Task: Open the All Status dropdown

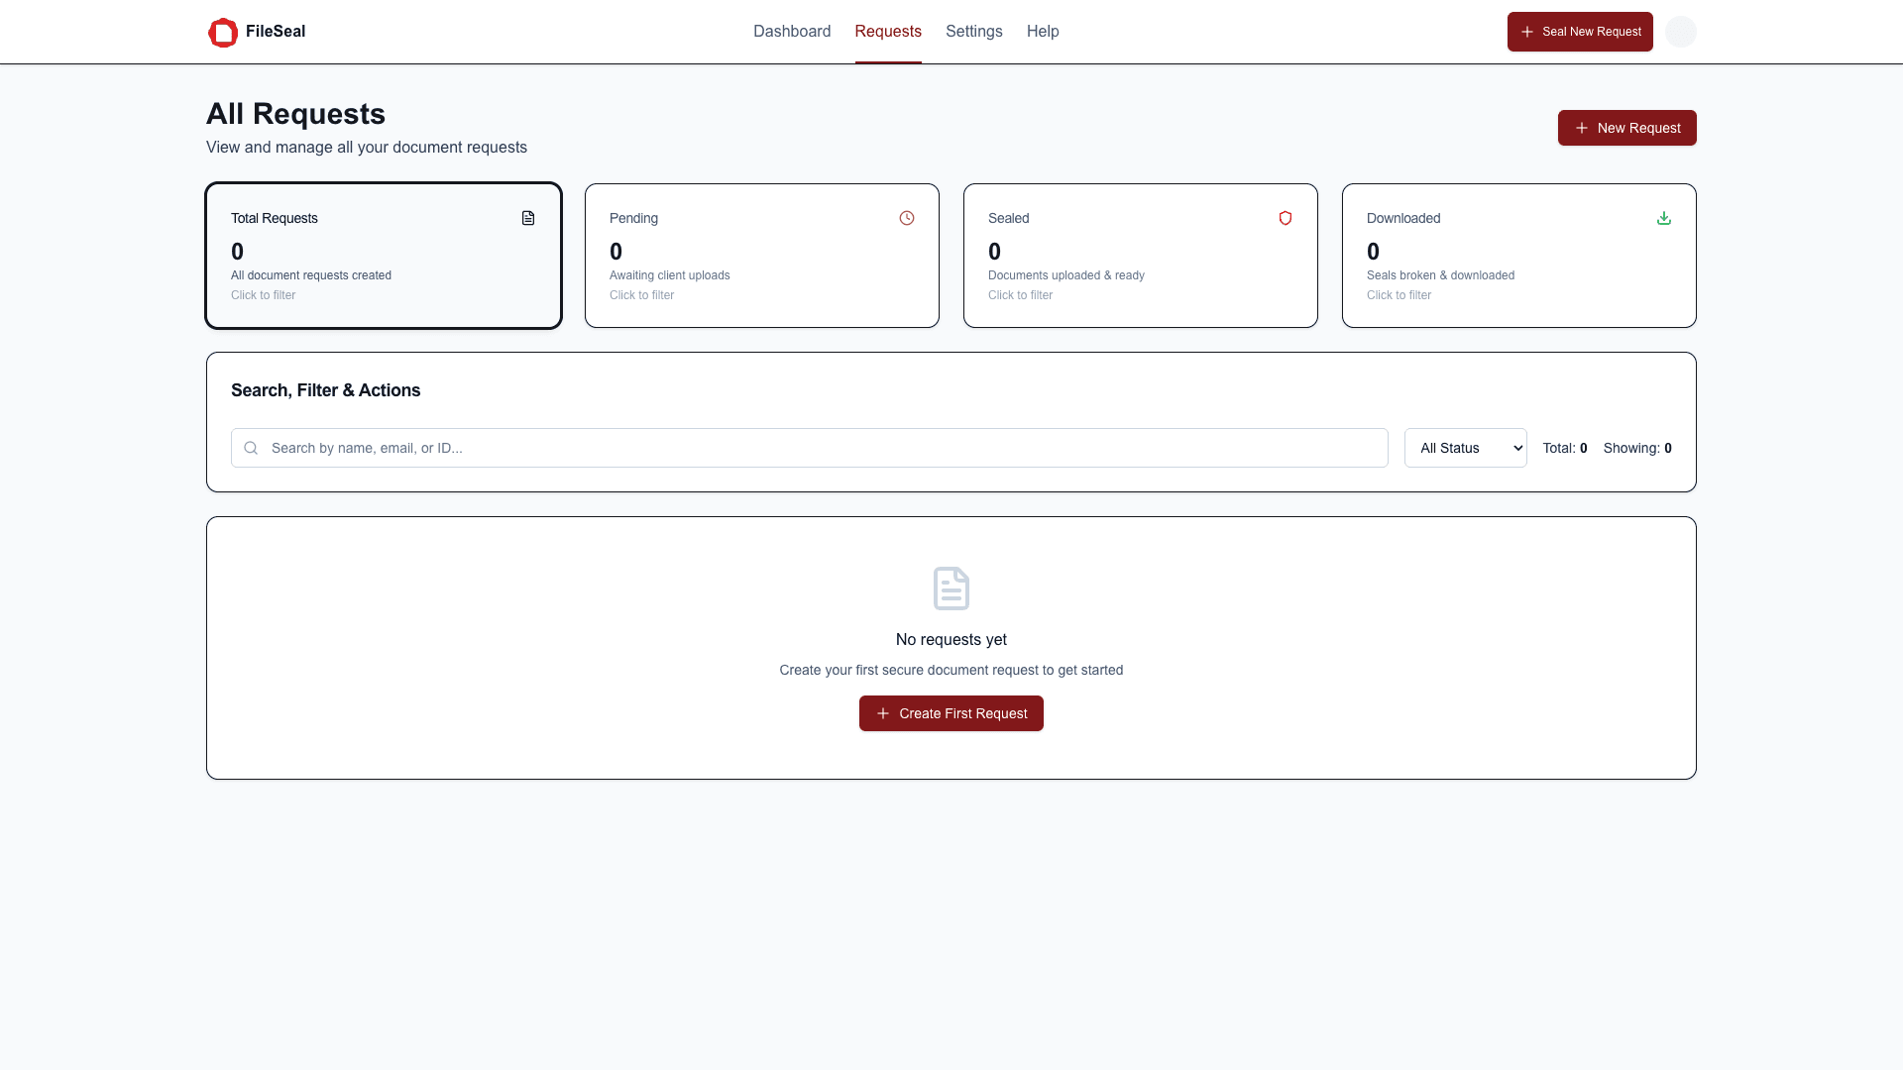Action: click(1466, 448)
